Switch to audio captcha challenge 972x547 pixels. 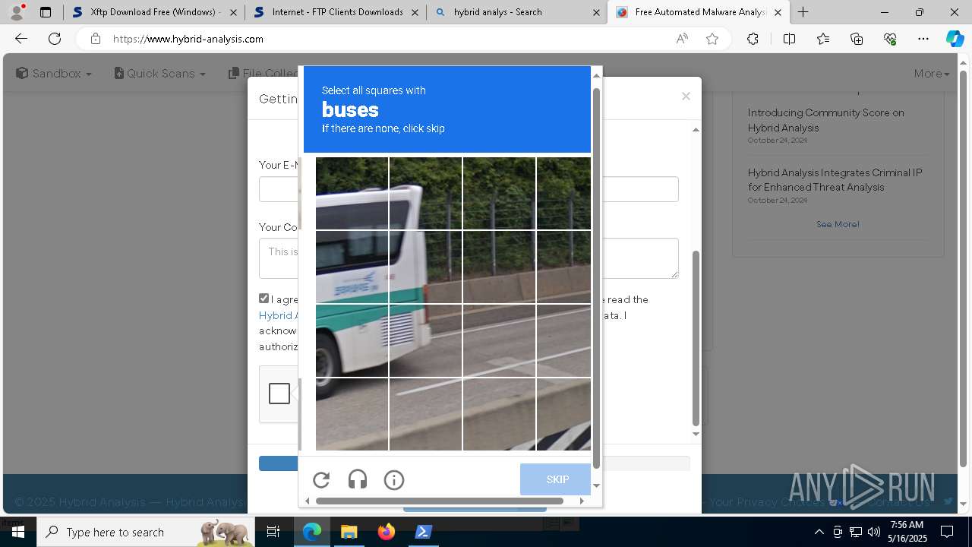tap(358, 480)
